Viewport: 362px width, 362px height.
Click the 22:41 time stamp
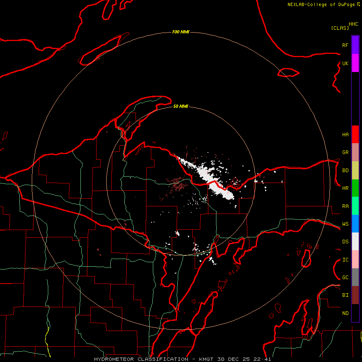coord(263,359)
